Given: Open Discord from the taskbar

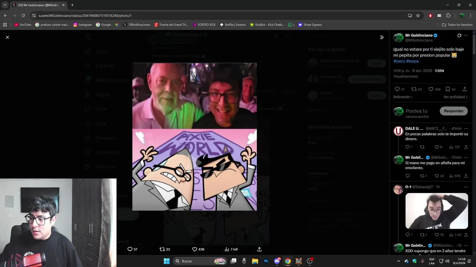Looking at the screenshot, I should (277, 261).
